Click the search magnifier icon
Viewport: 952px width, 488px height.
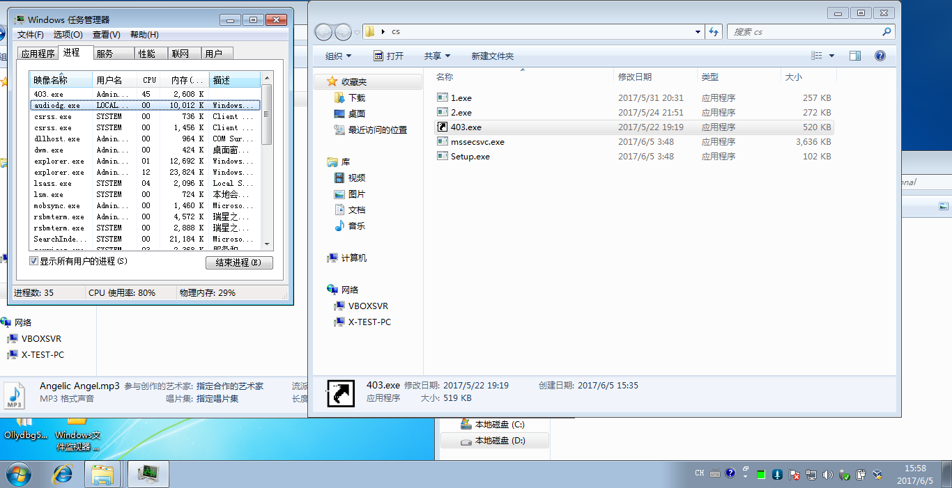pyautogui.click(x=886, y=31)
